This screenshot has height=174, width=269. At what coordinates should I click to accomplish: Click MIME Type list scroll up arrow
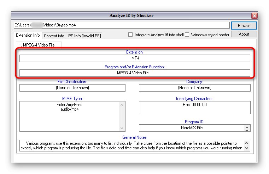pyautogui.click(x=122, y=105)
